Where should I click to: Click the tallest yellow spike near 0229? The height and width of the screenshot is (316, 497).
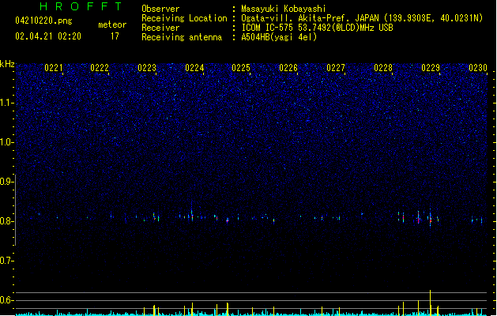tap(430, 303)
